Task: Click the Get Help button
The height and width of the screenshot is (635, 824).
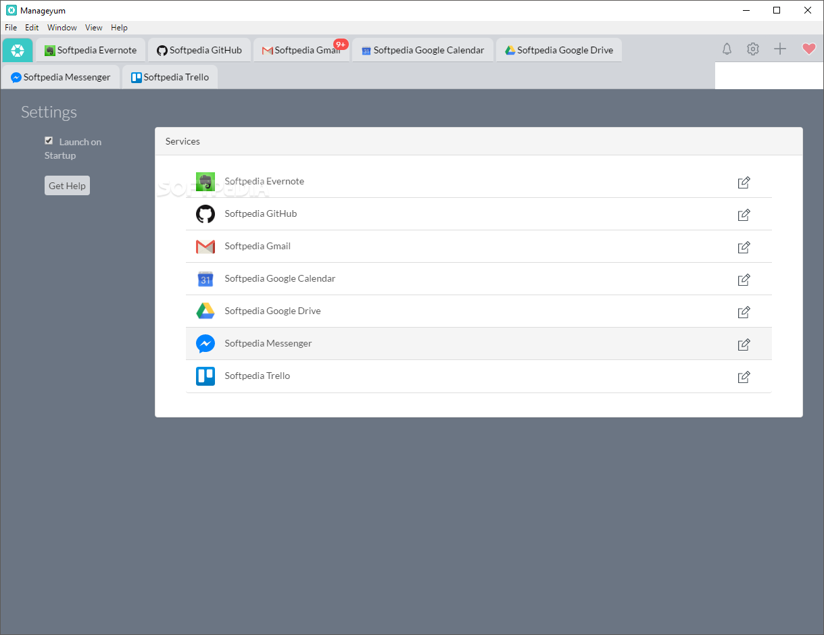Action: [67, 186]
